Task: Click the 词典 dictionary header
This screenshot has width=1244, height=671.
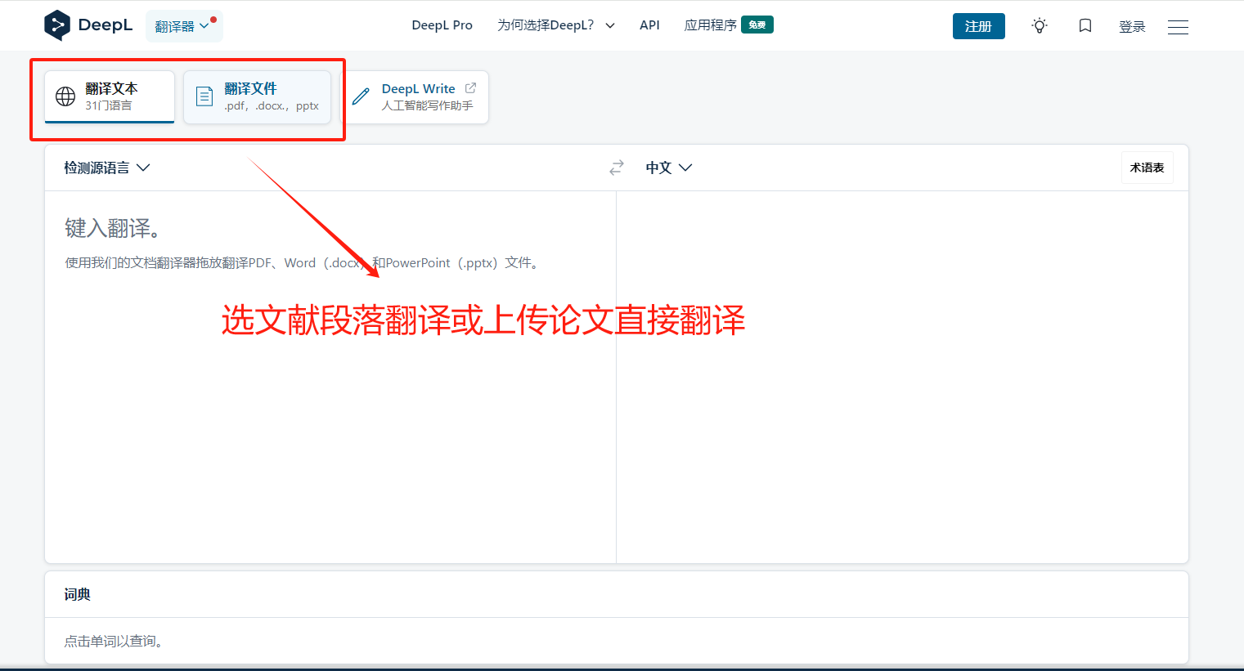Action: [x=78, y=594]
